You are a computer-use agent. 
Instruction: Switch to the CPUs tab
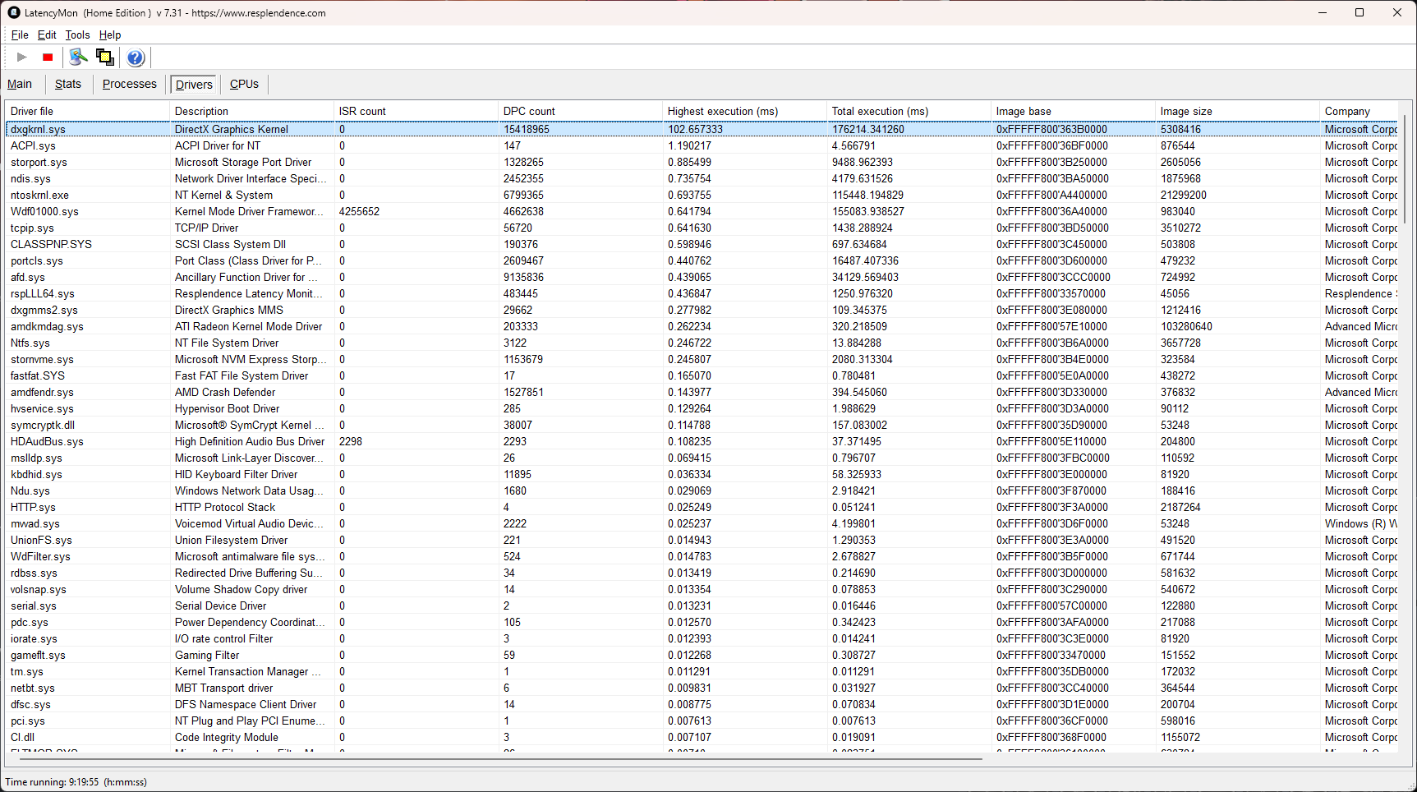point(244,84)
